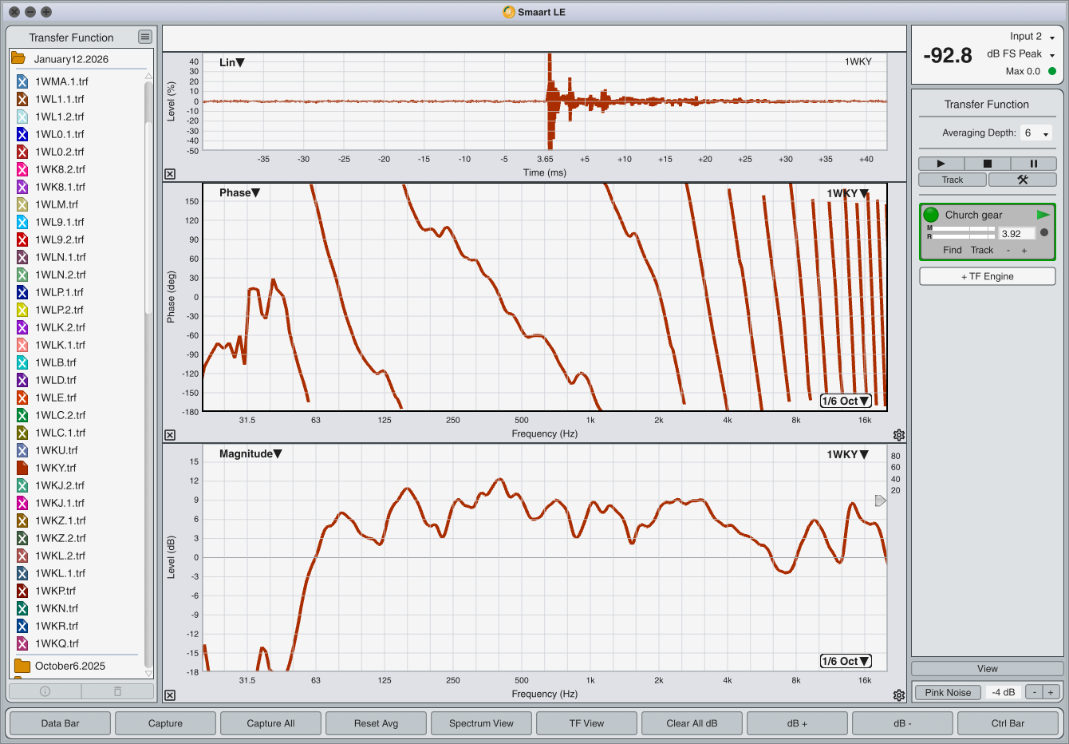
Task: Add a new TF Engine
Action: point(987,276)
